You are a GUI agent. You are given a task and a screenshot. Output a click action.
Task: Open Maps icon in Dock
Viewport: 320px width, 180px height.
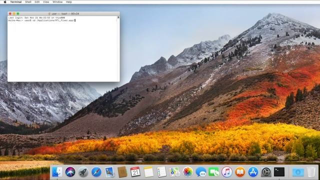point(174,172)
